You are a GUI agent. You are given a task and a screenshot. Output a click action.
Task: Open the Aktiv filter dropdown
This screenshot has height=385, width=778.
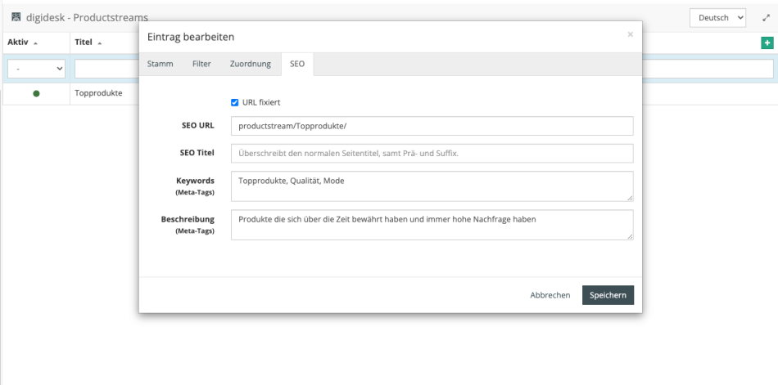36,69
